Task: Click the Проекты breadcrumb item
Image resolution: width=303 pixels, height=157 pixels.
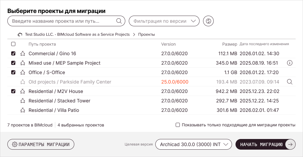Action: pyautogui.click(x=146, y=35)
